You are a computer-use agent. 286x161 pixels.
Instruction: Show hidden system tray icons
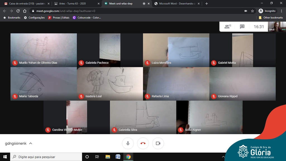click(223, 157)
